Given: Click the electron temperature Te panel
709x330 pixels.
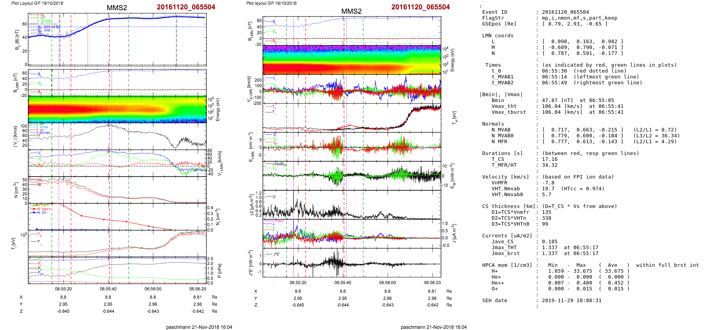Looking at the screenshot, I should (351, 118).
